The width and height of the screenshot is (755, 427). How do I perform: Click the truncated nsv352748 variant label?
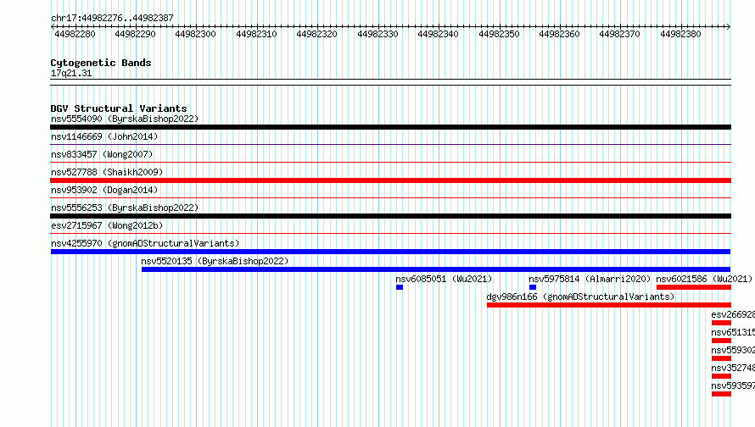[733, 368]
